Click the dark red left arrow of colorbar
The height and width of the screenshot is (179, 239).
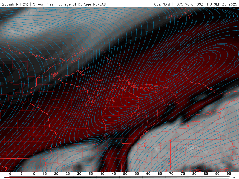coord(7,178)
